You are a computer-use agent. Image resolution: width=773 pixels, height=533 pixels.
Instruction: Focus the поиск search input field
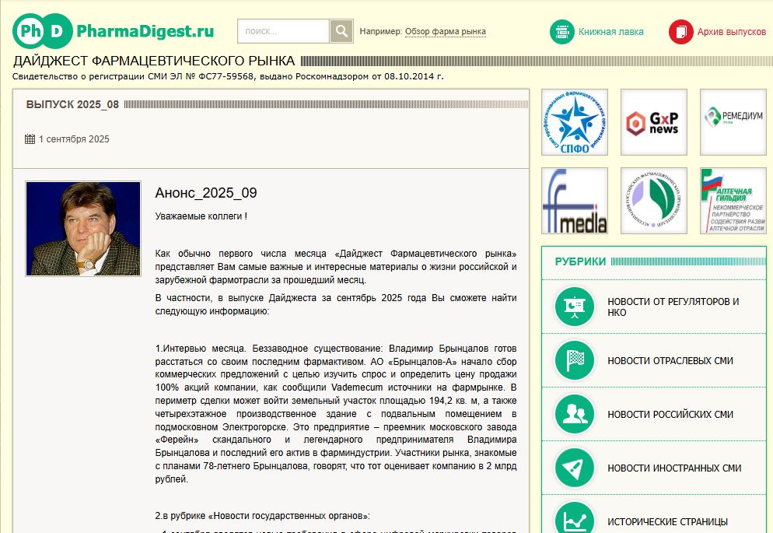pos(283,31)
